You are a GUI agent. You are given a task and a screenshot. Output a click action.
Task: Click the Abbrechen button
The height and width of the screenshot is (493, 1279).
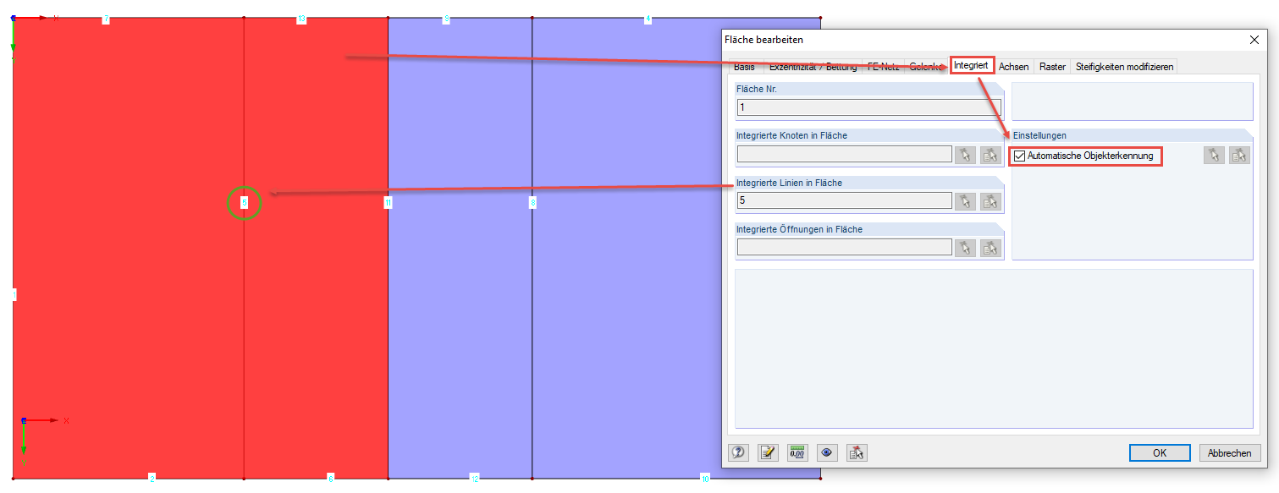[1229, 453]
